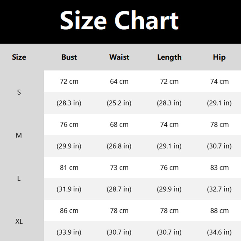Click the 88 cm hip cell
The height and width of the screenshot is (241, 241).
click(219, 211)
